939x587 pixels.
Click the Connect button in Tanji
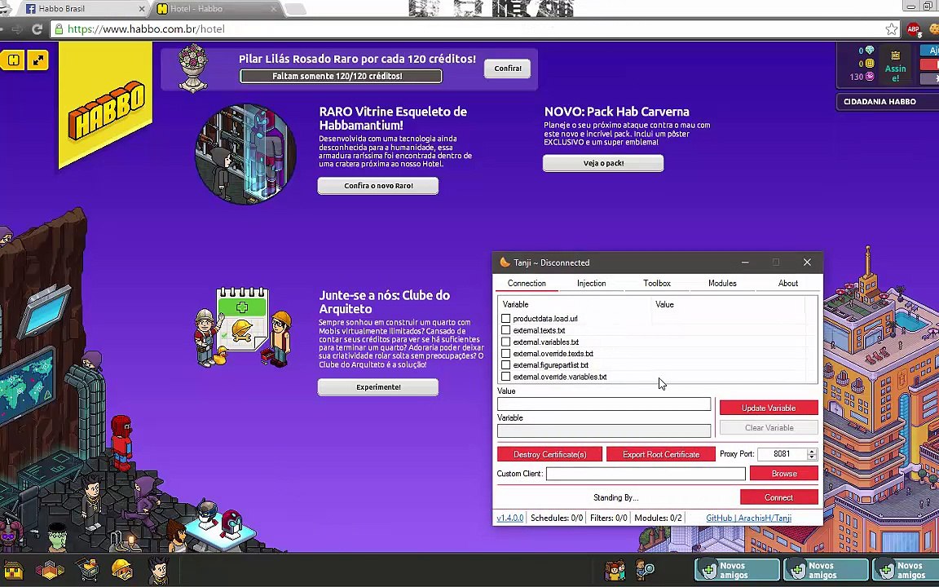[x=778, y=497]
